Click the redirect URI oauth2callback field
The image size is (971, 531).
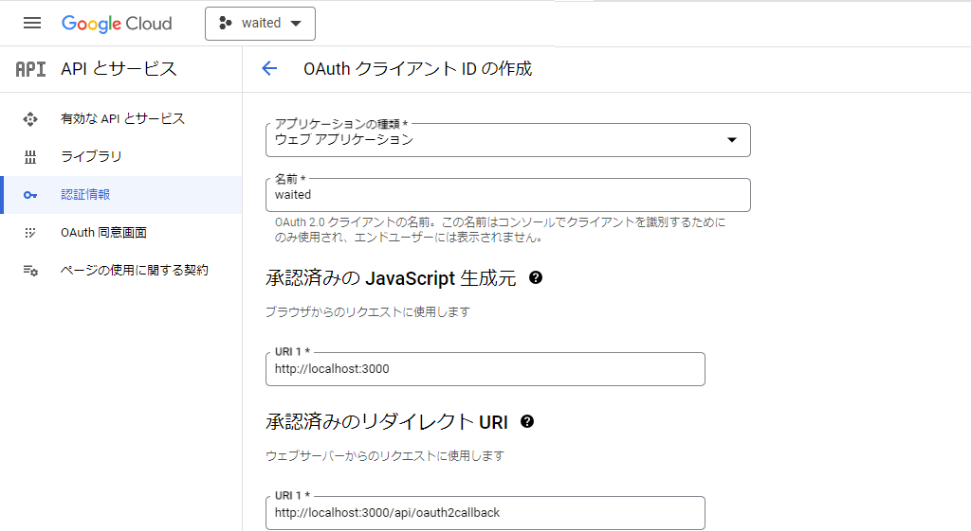(485, 512)
